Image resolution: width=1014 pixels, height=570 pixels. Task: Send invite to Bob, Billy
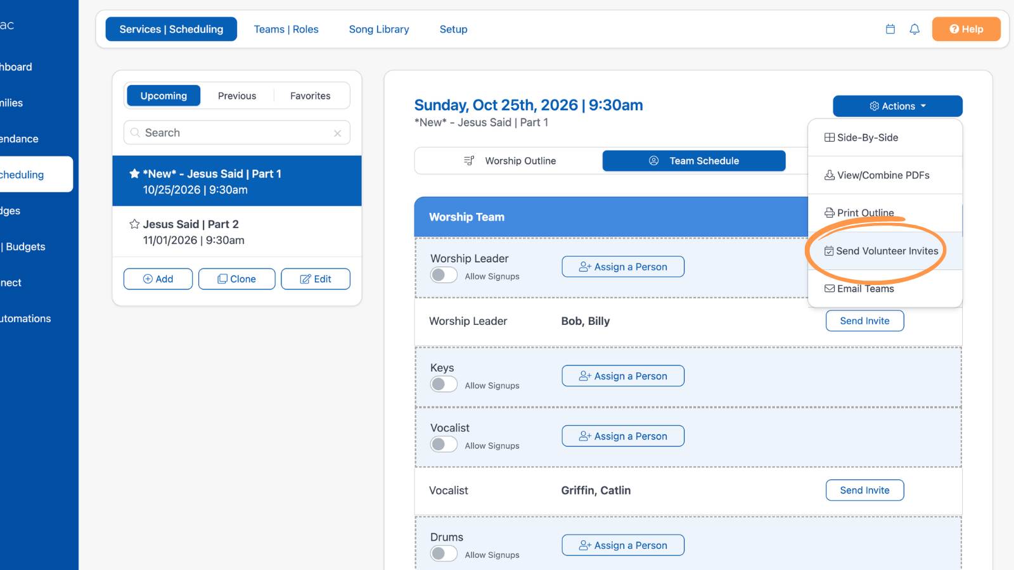[864, 320]
